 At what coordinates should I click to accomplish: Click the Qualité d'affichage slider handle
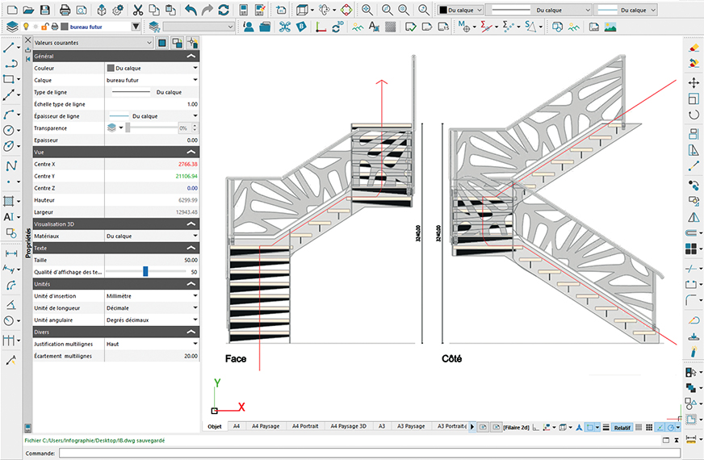145,272
